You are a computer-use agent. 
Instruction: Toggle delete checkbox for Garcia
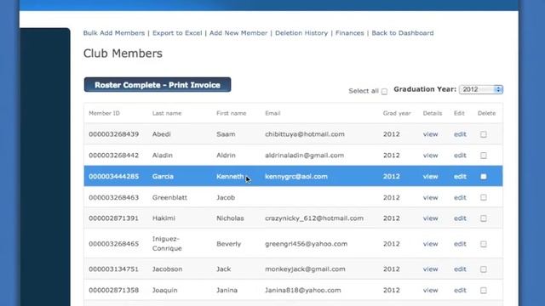tap(484, 177)
